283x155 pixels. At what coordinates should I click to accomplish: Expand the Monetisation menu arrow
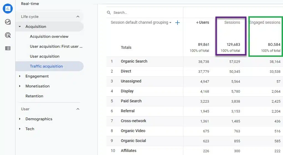(20, 86)
